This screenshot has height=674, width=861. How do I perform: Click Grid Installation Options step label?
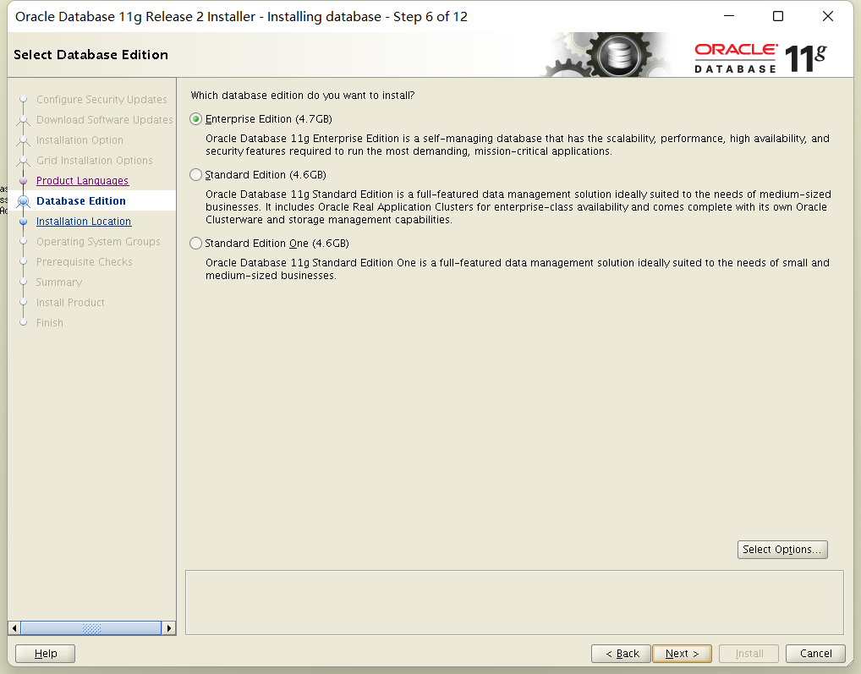pyautogui.click(x=95, y=161)
